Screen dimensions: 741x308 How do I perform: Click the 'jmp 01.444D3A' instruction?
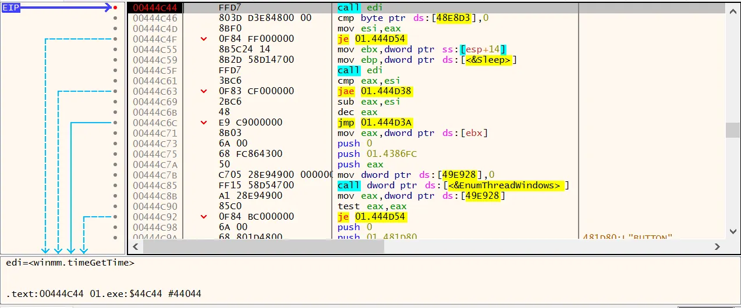[x=374, y=123]
